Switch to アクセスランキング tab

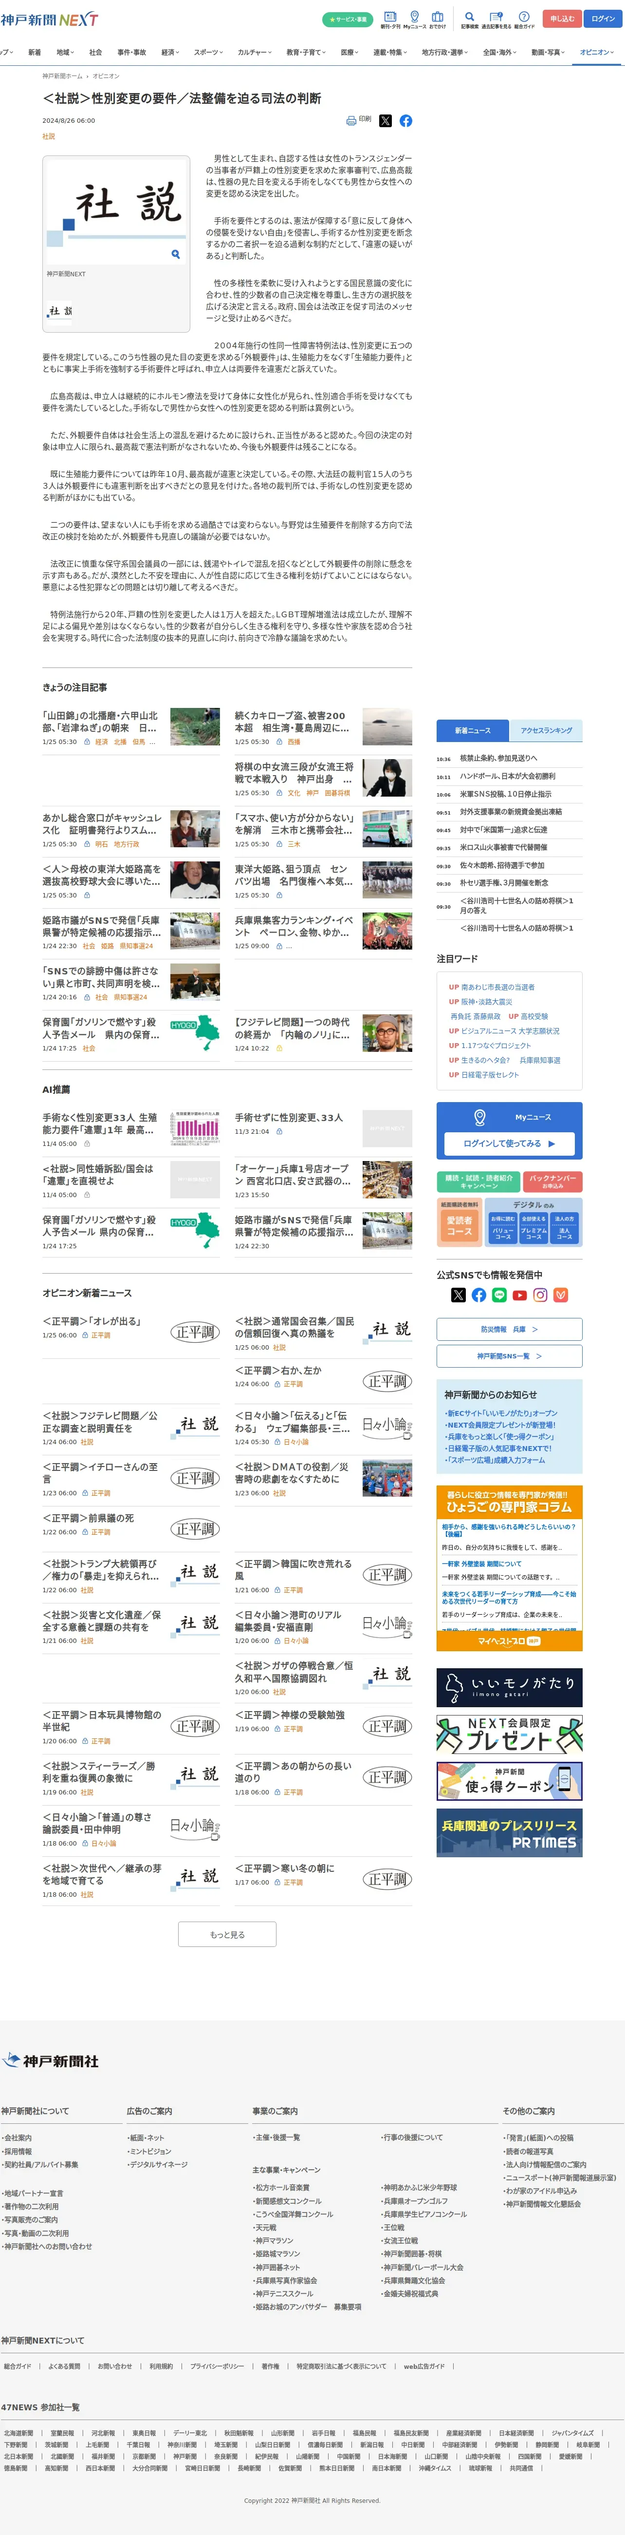pos(546,730)
